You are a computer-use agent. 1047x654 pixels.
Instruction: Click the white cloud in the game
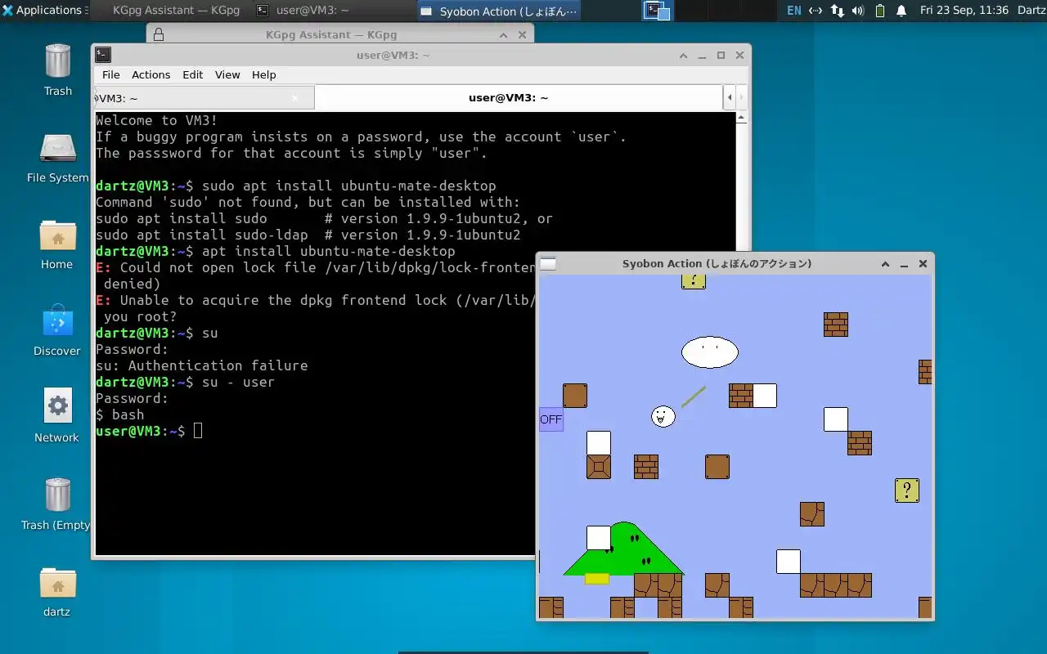710,352
